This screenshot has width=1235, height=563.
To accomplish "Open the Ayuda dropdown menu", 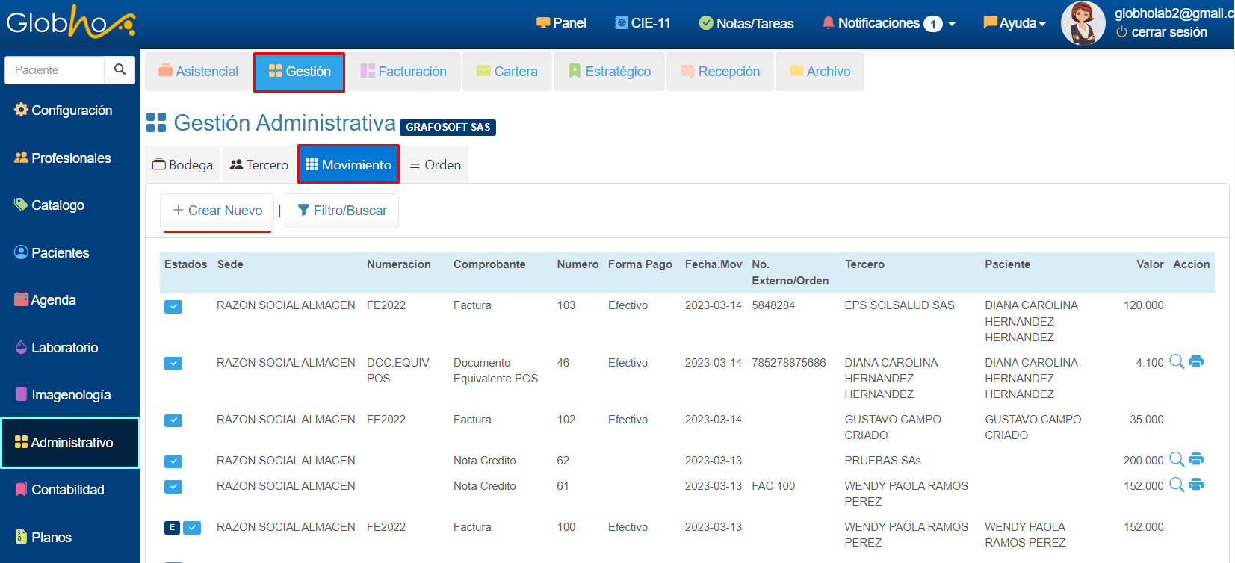I will coord(1014,23).
